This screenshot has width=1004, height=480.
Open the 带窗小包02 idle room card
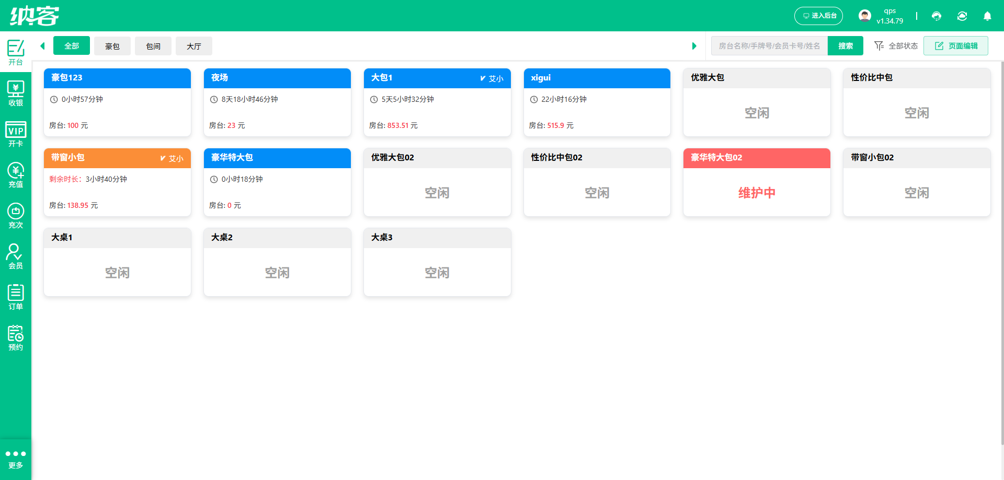[x=917, y=182]
